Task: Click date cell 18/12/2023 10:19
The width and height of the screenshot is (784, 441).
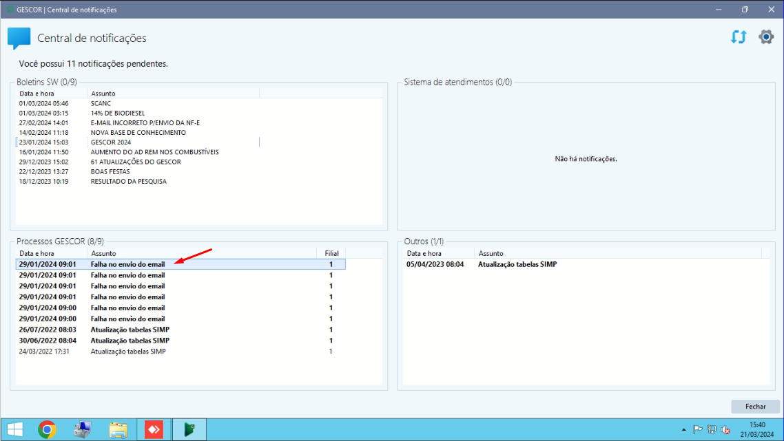Action: 44,182
